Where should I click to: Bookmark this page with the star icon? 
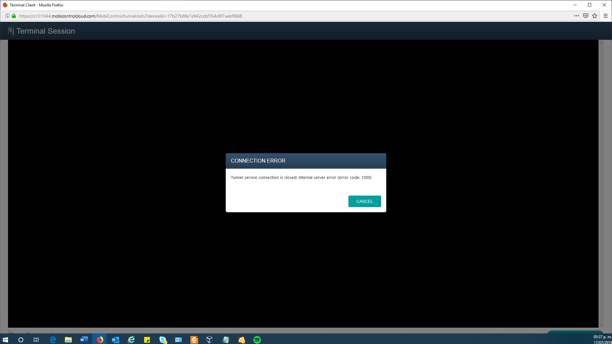click(595, 16)
